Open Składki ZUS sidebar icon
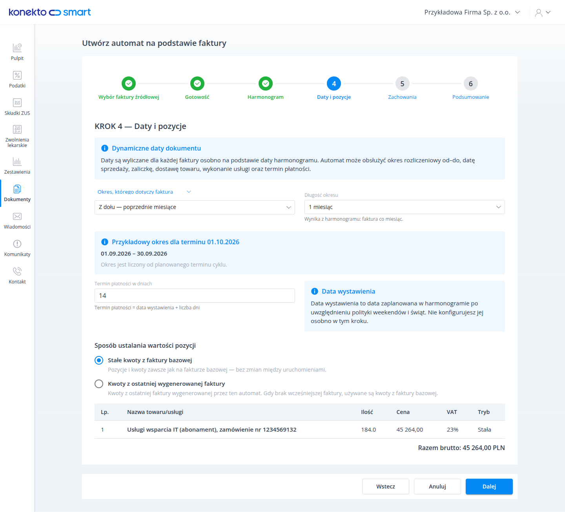The width and height of the screenshot is (565, 512). click(17, 103)
